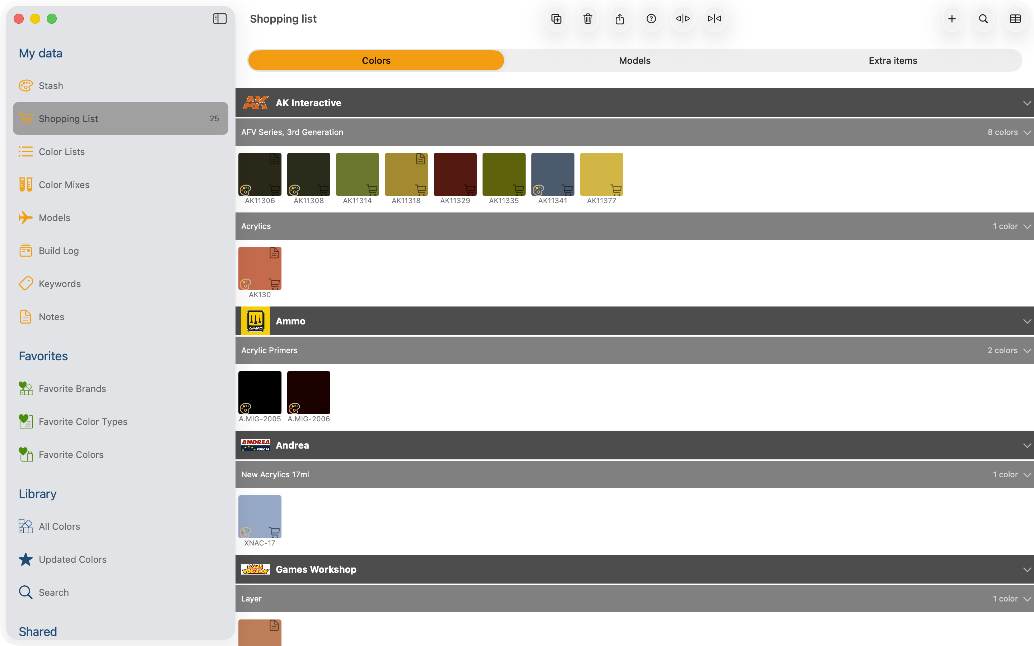Open Stash in the sidebar
This screenshot has height=646, width=1034.
121,85
